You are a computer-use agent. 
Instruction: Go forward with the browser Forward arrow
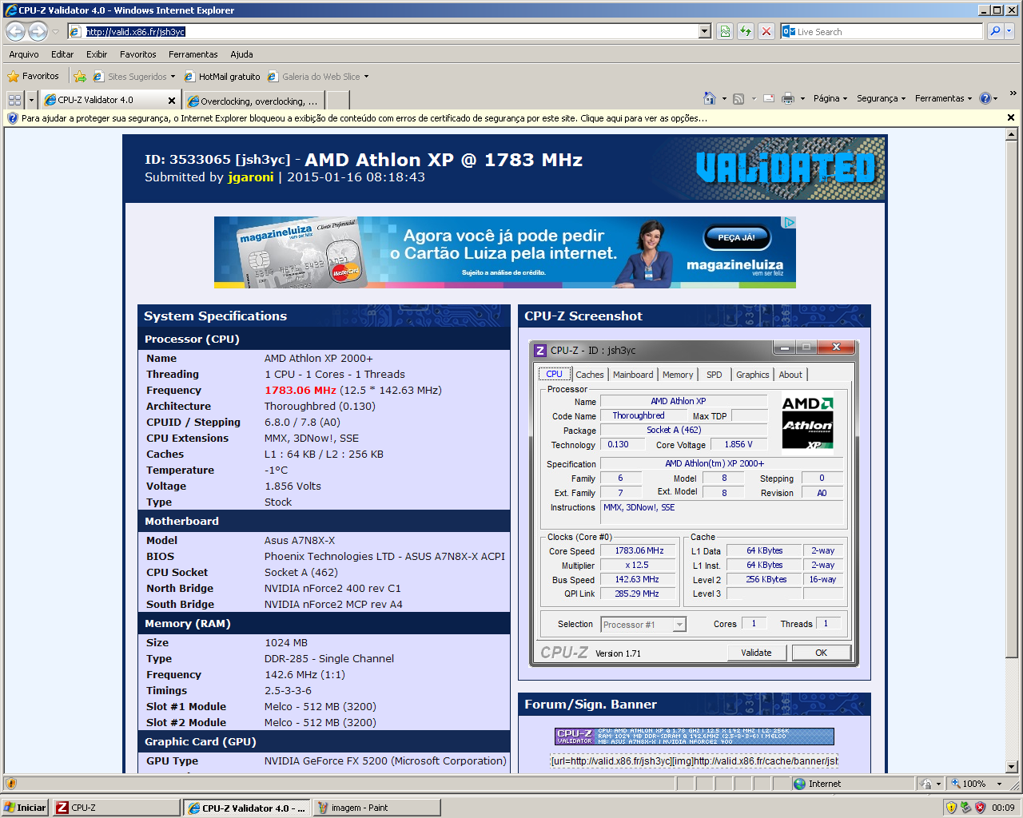[x=38, y=31]
